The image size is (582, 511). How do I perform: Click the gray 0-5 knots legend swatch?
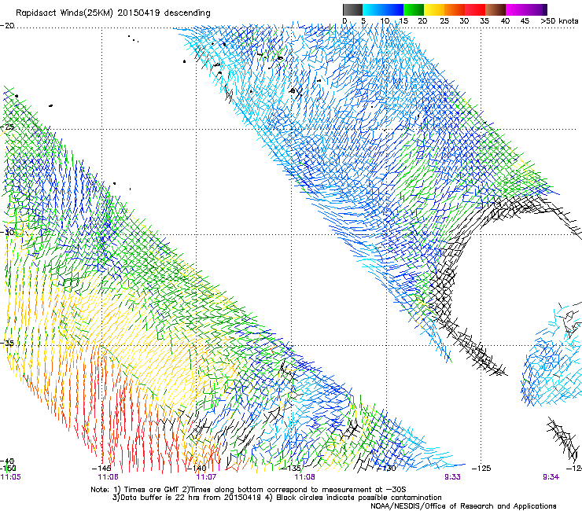[352, 9]
